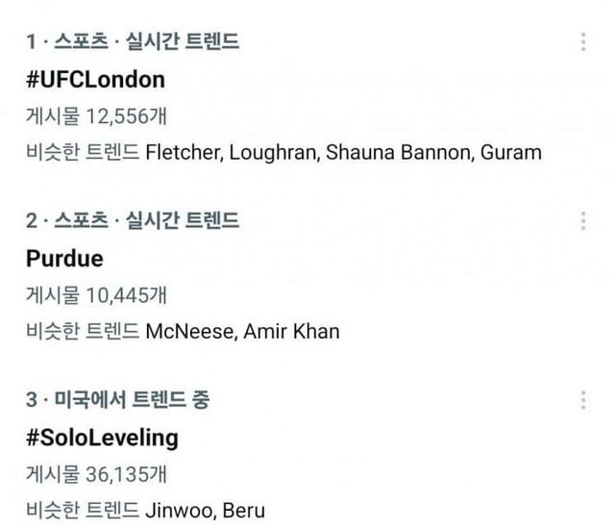Viewport: 615px width, 529px height.
Task: Select related trend Fletcher
Action: coord(183,152)
